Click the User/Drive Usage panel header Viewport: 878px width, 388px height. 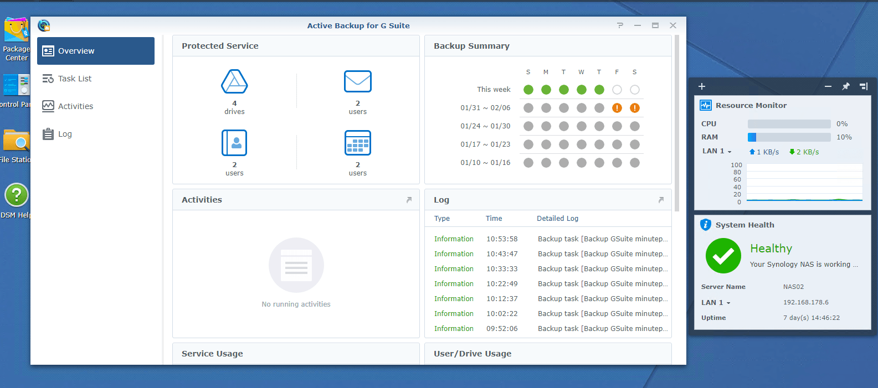548,354
